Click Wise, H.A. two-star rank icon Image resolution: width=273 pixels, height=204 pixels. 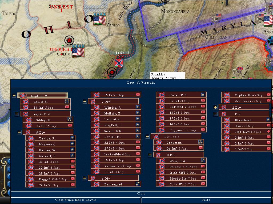coord(203,160)
